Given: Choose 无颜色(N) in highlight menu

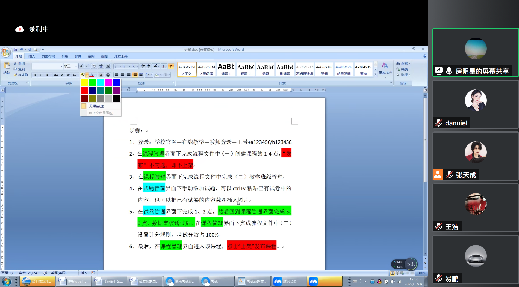Looking at the screenshot, I should click(x=96, y=106).
